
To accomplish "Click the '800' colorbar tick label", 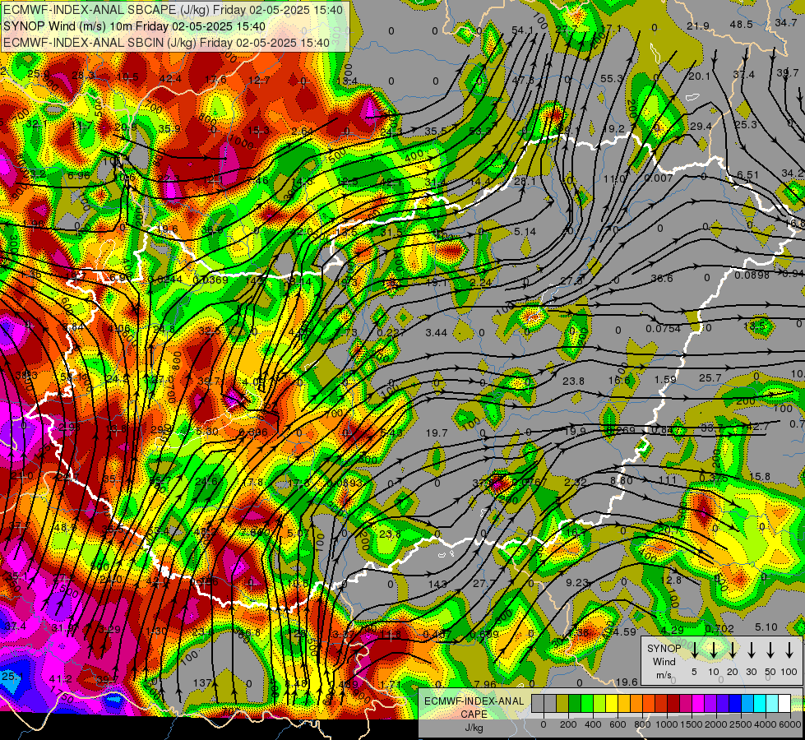I will pos(642,724).
